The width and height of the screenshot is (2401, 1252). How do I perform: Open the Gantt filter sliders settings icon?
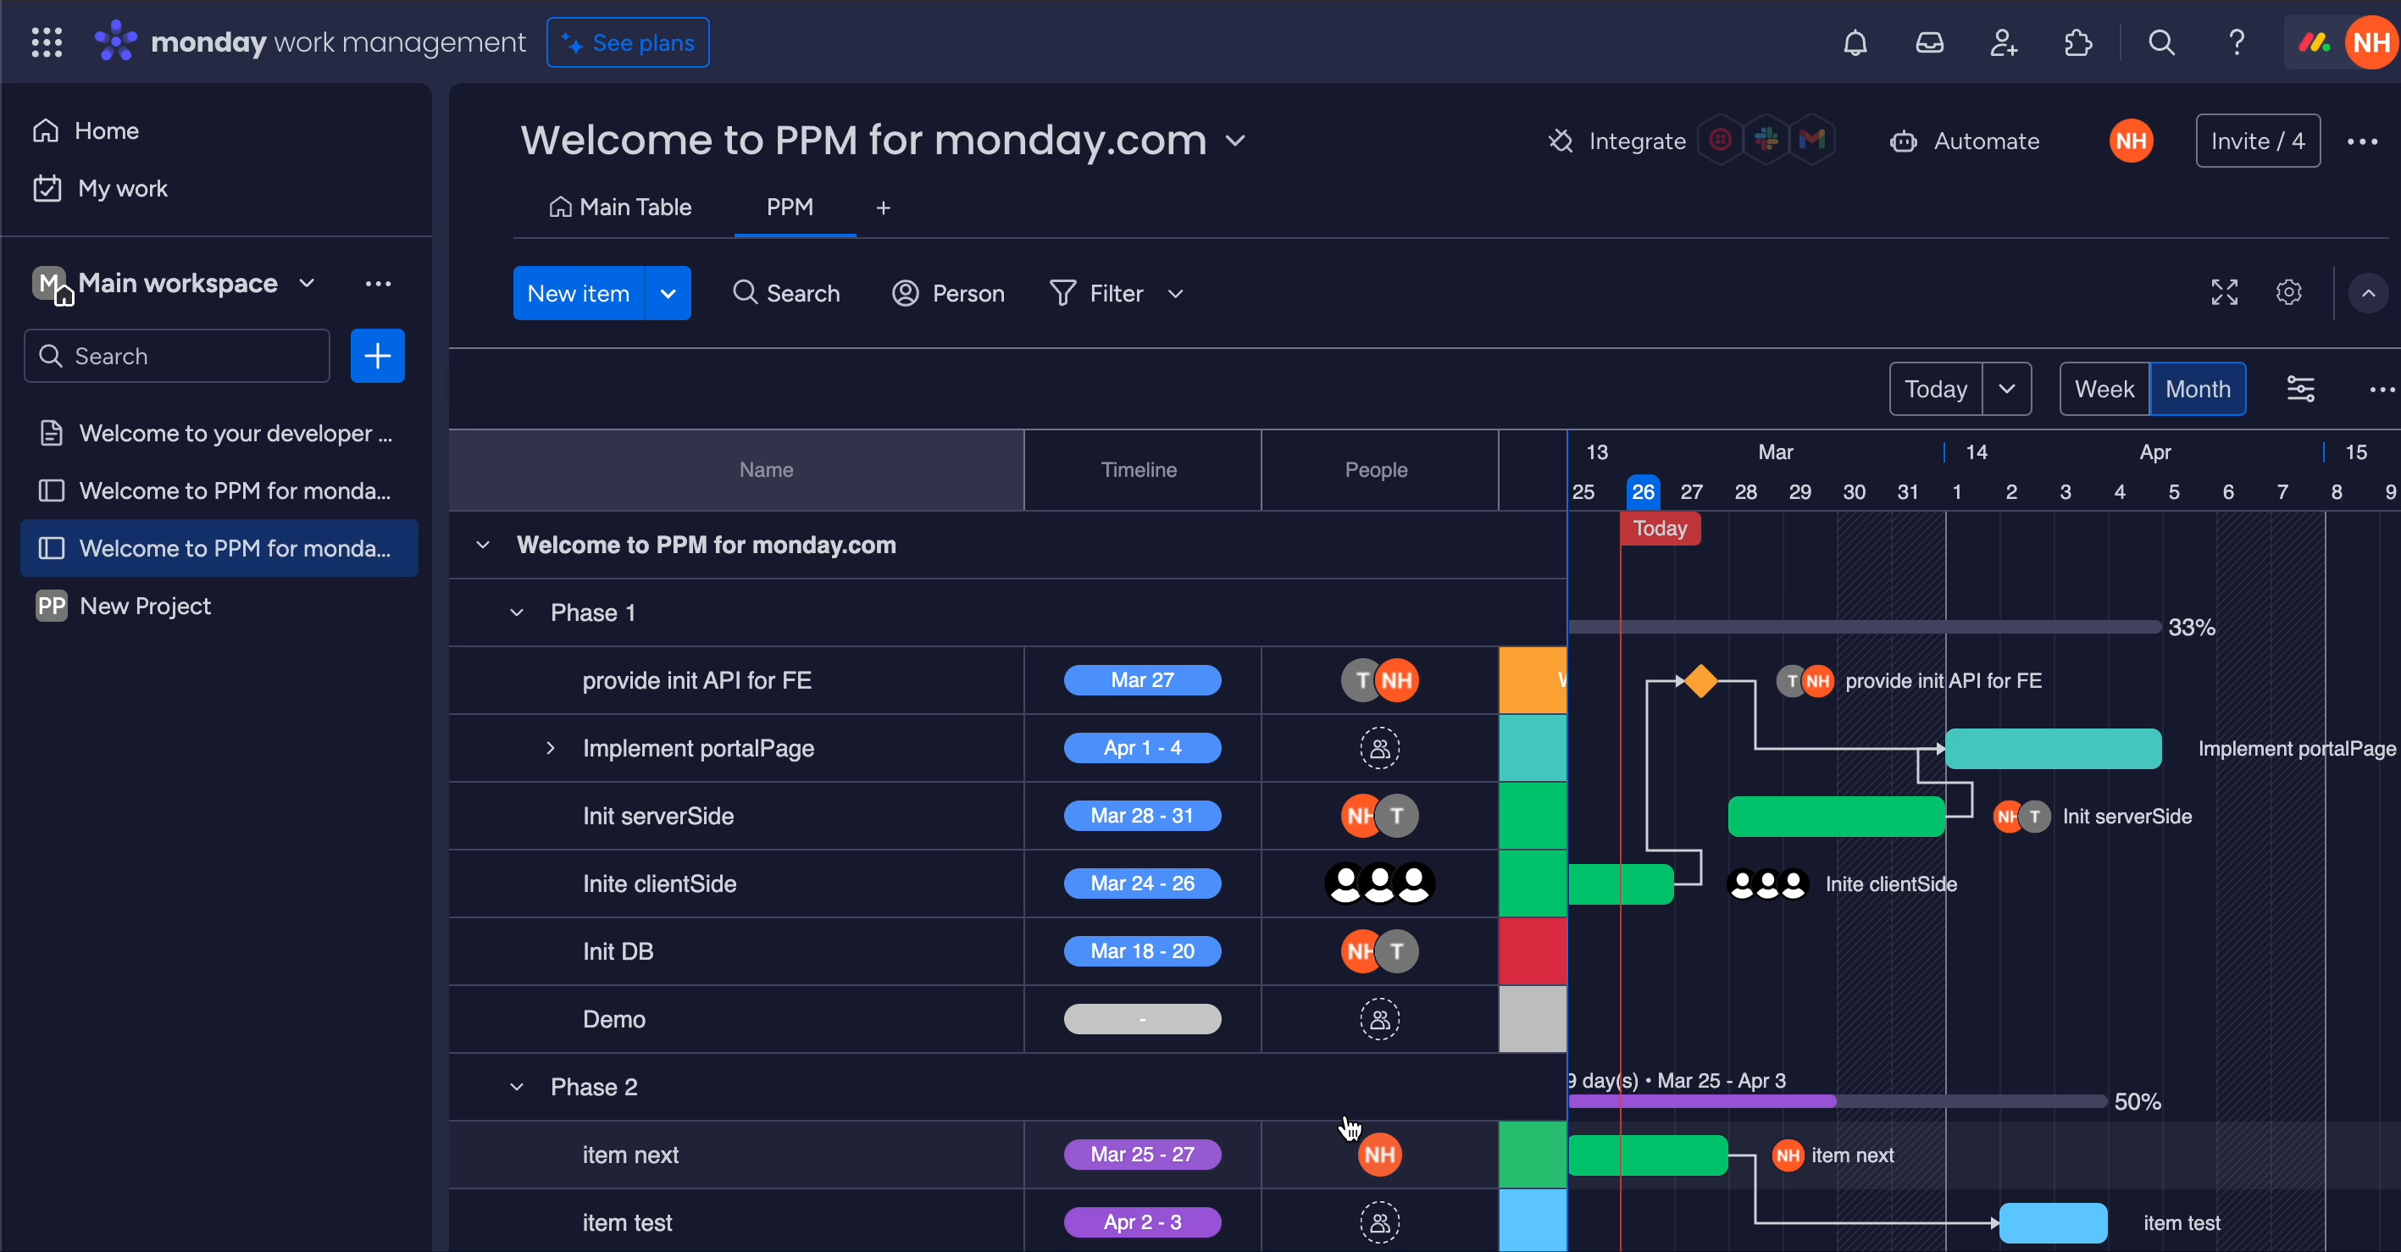click(2300, 389)
